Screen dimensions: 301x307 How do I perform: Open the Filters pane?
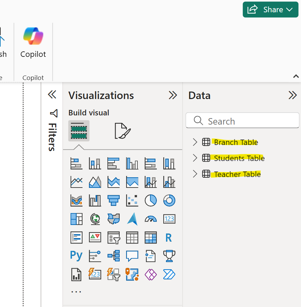[x=53, y=129]
